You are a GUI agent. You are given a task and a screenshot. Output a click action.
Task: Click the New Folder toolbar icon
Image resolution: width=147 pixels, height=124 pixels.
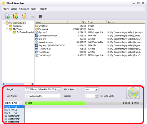(x=24, y=16)
